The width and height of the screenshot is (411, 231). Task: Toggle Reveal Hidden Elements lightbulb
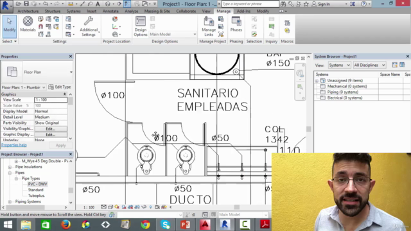pos(150,207)
